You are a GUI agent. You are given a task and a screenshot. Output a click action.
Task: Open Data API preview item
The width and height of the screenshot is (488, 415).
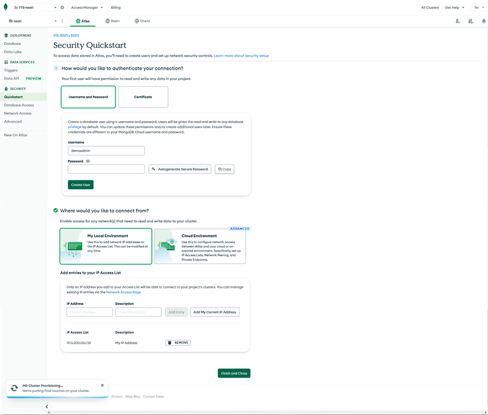[22, 79]
